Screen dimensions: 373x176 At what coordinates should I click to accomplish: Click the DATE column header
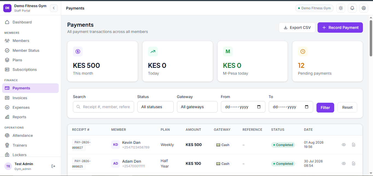tap(308, 130)
